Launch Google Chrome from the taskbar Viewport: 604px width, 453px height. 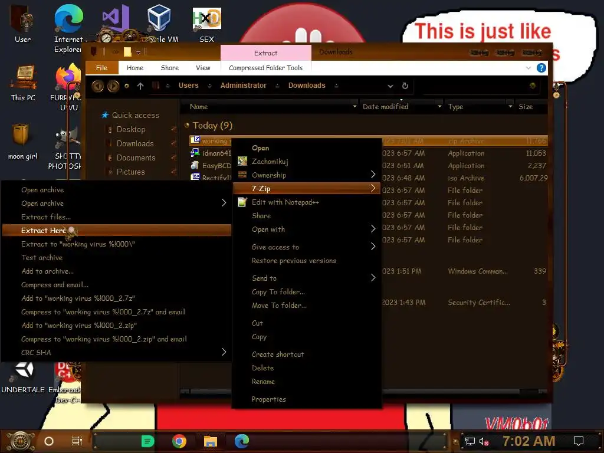click(x=179, y=441)
